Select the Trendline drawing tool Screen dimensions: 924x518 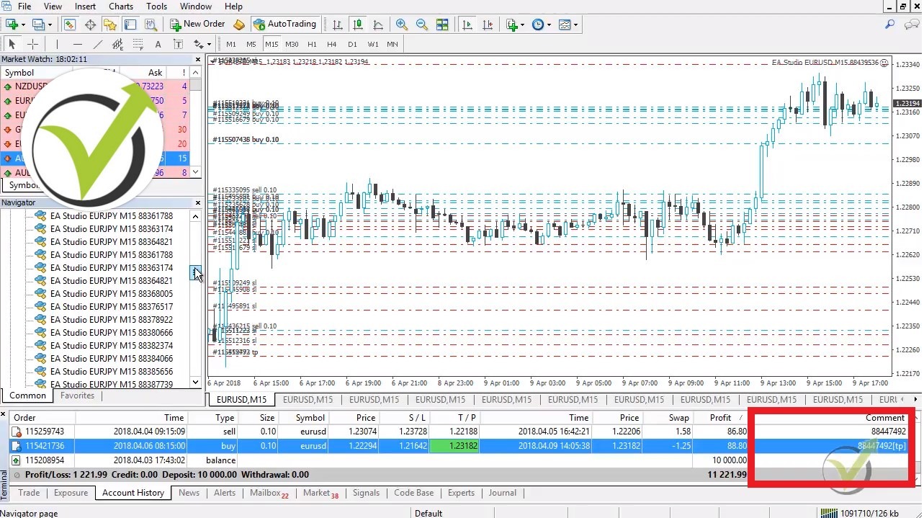98,44
